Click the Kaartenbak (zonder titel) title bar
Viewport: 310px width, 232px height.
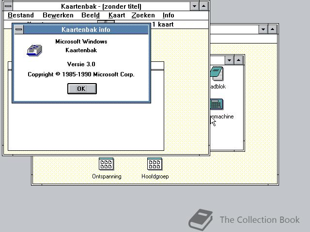pos(101,6)
